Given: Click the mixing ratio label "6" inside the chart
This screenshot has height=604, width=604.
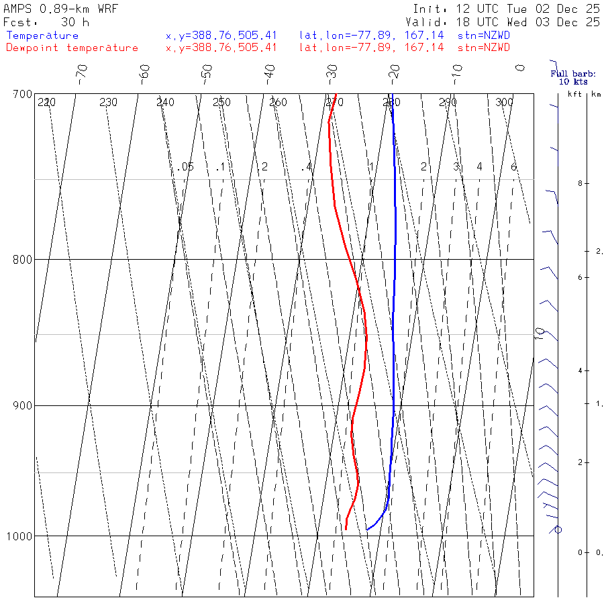Looking at the screenshot, I should click(513, 166).
